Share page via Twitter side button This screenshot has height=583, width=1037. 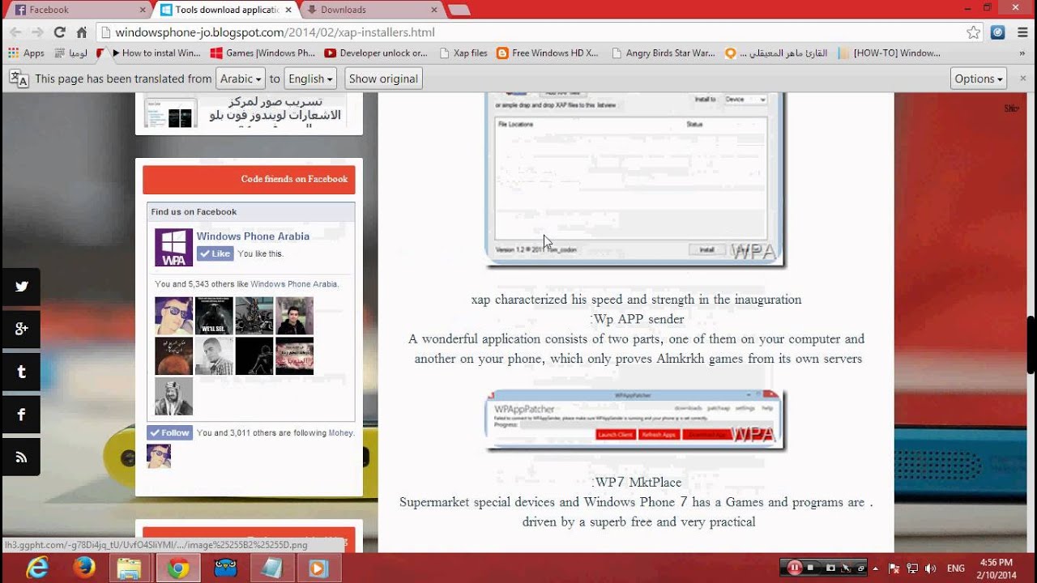click(x=21, y=286)
